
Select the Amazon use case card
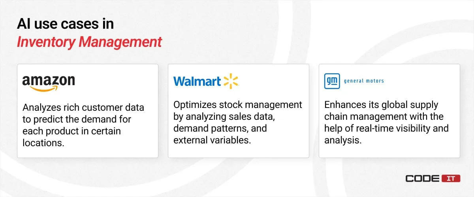pyautogui.click(x=88, y=111)
